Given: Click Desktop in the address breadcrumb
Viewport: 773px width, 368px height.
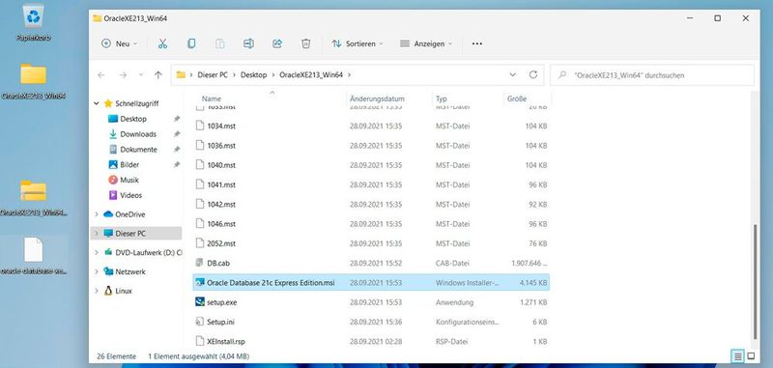Looking at the screenshot, I should point(253,75).
